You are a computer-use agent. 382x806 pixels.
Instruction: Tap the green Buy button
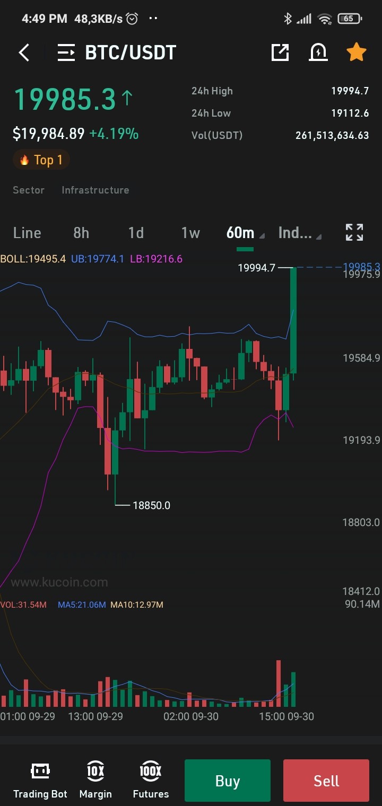[x=228, y=781]
